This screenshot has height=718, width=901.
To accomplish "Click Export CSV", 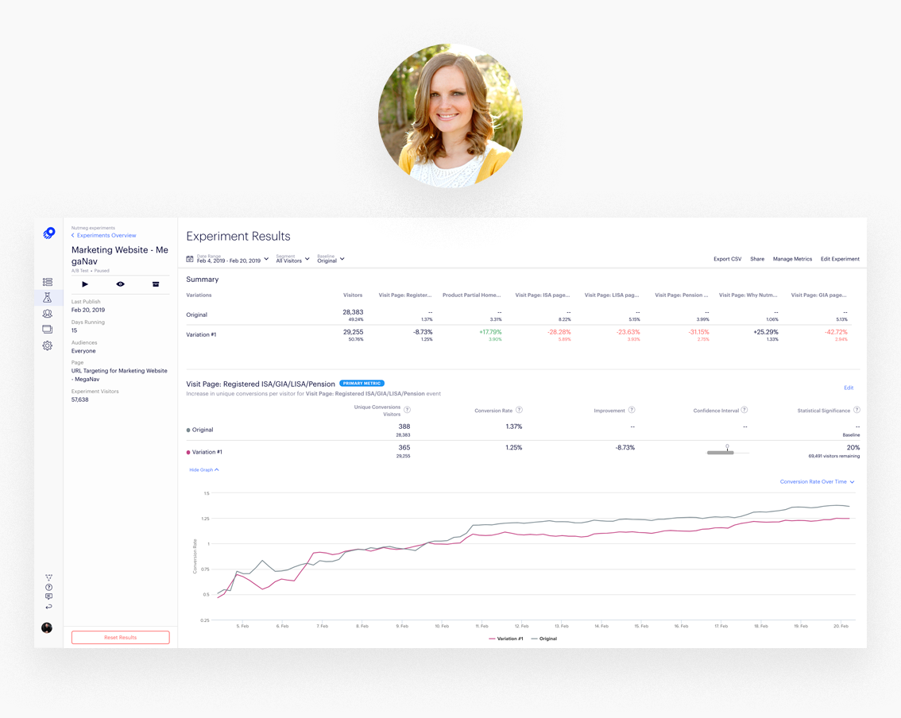I will coord(728,259).
